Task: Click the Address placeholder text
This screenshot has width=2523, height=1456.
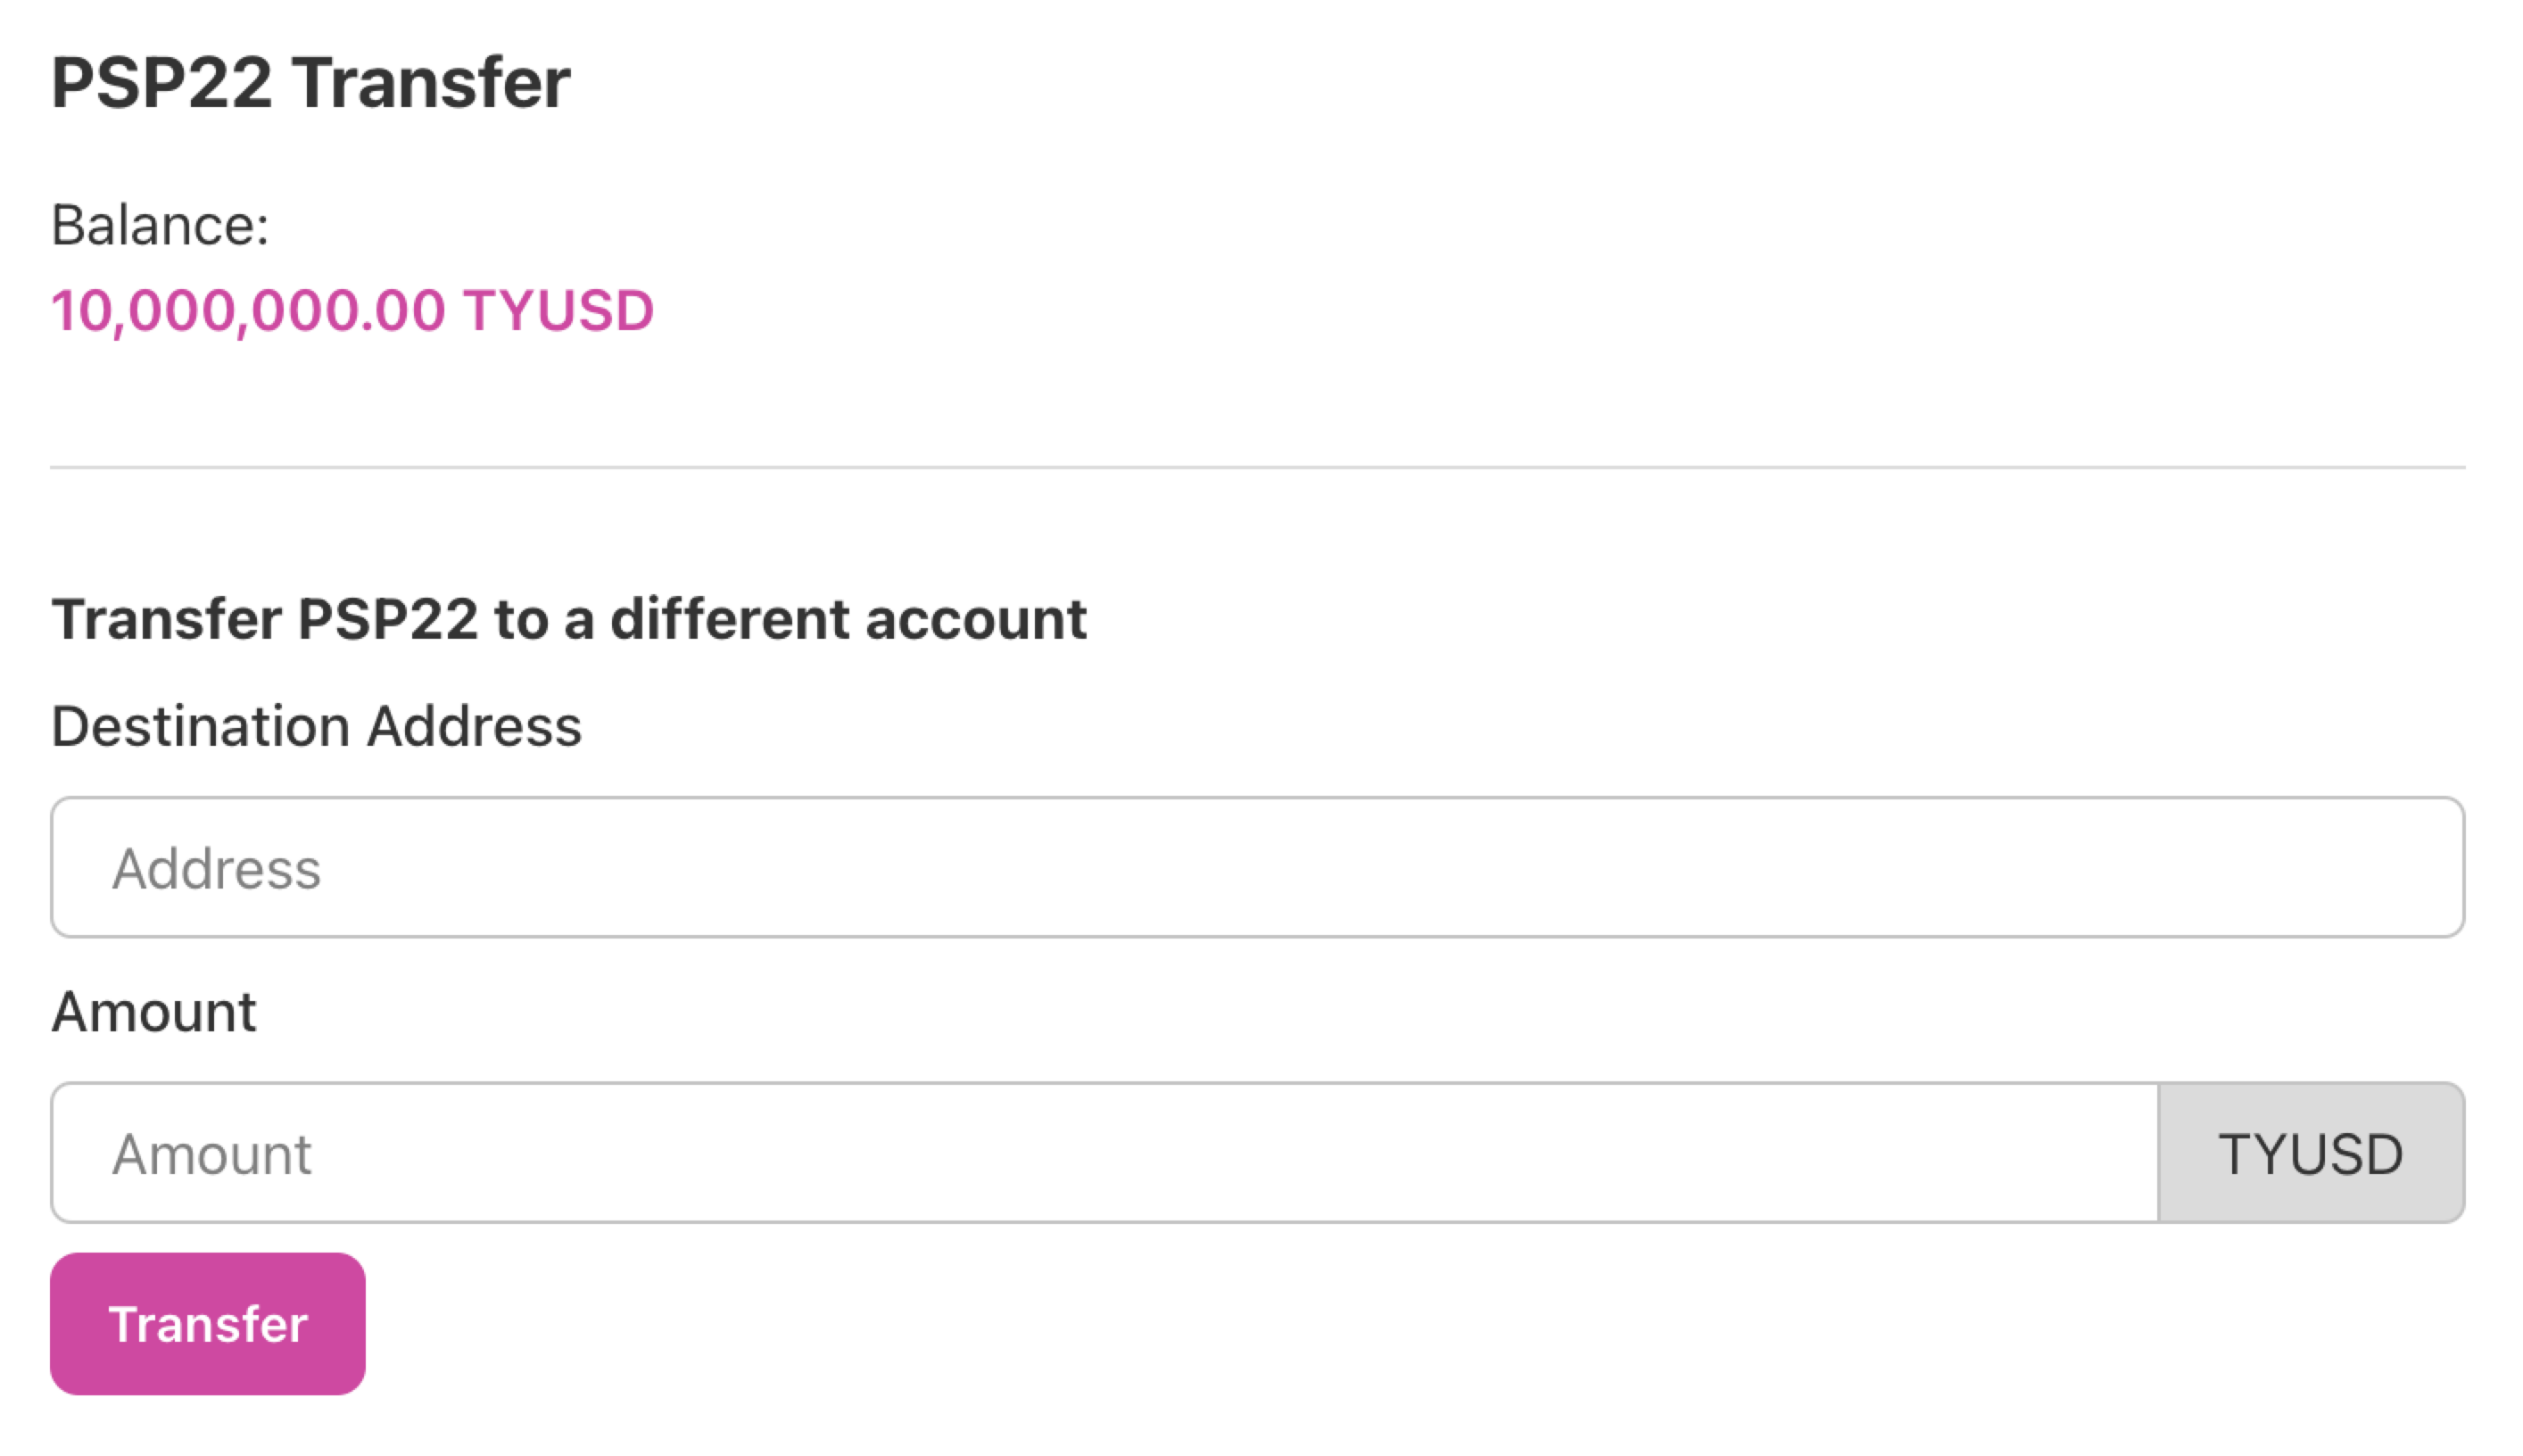Action: [x=216, y=868]
